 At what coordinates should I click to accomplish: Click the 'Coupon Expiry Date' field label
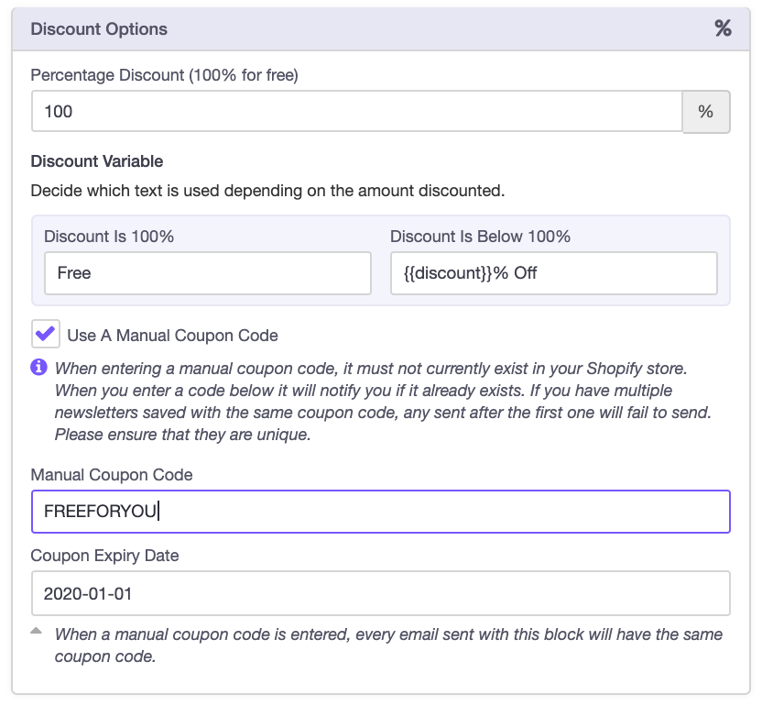(105, 556)
